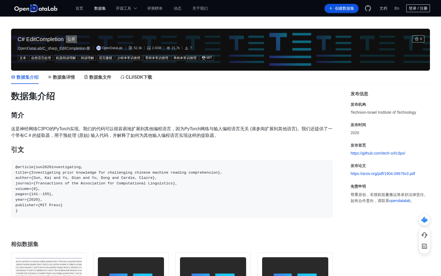Viewport: 441px width, 276px height.
Task: Click the 机器阅读理解 tag
Action: [66, 58]
